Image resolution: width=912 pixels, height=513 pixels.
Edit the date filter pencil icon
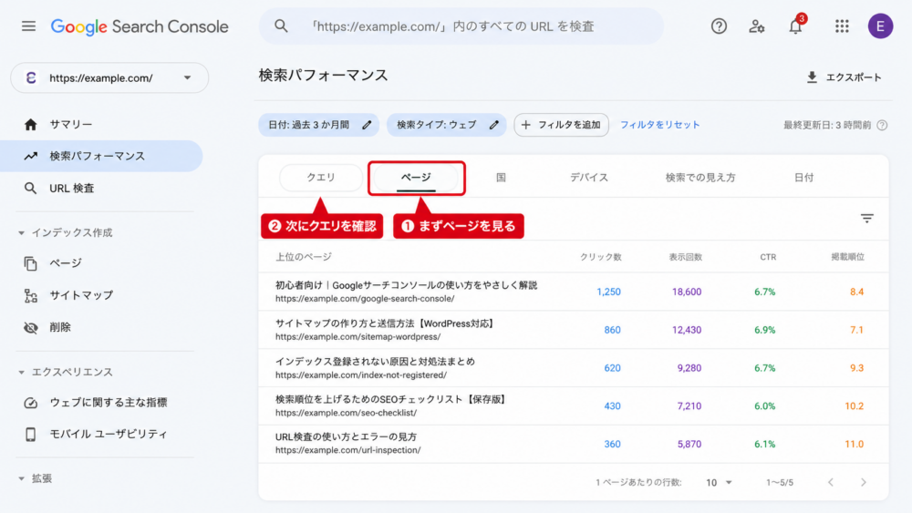tap(367, 125)
